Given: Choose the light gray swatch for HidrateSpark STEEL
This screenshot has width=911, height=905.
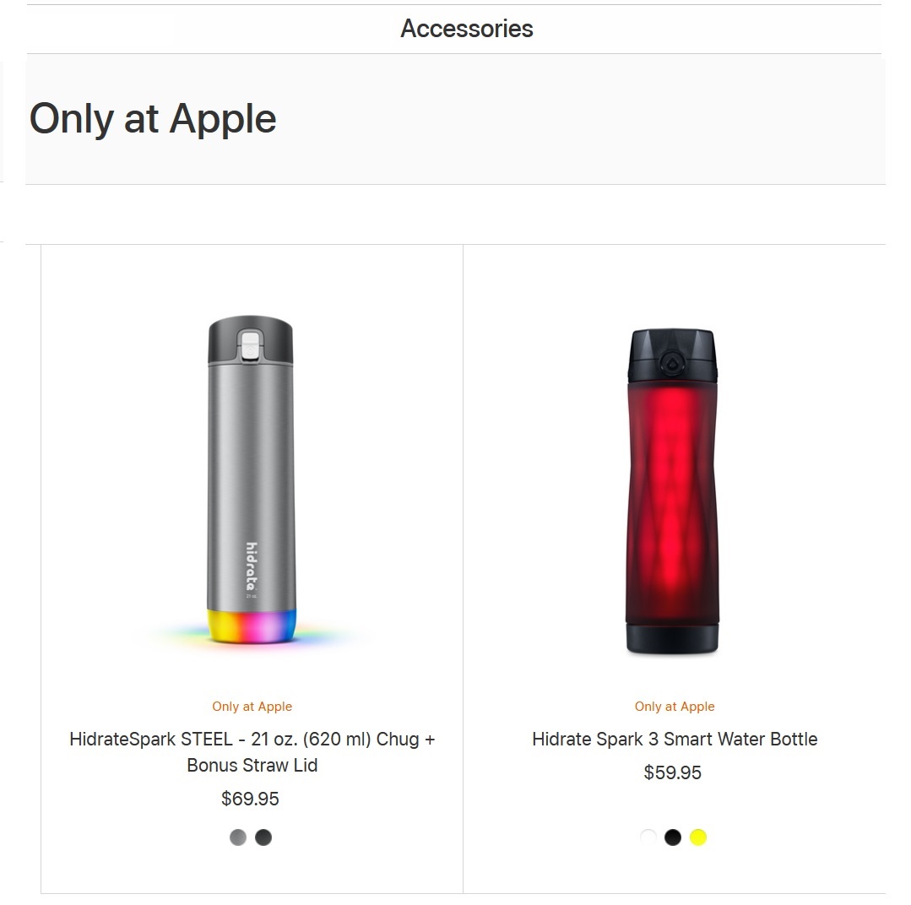Looking at the screenshot, I should (238, 837).
